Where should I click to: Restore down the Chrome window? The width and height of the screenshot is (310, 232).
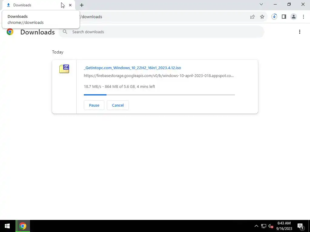289,4
